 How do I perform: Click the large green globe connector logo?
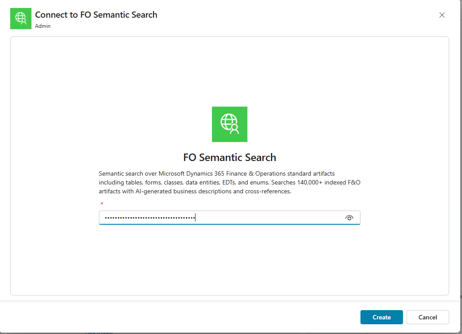(x=230, y=124)
